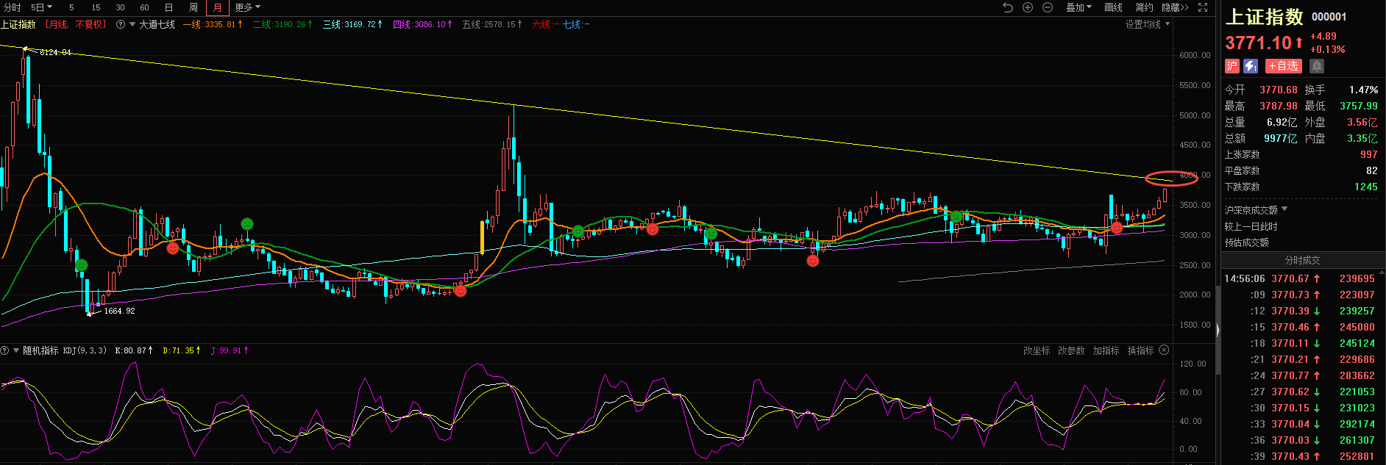Toggle the 画线 drawing tools
Screen dimensions: 1386x465
[1113, 7]
